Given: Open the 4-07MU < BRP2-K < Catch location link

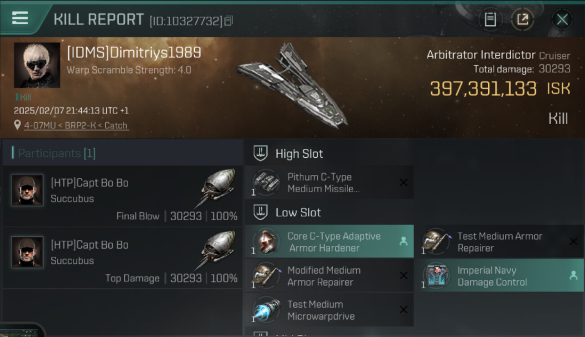Looking at the screenshot, I should (76, 125).
